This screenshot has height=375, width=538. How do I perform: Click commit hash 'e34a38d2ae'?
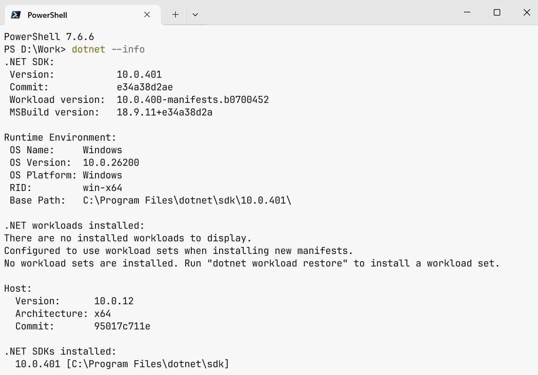[145, 87]
